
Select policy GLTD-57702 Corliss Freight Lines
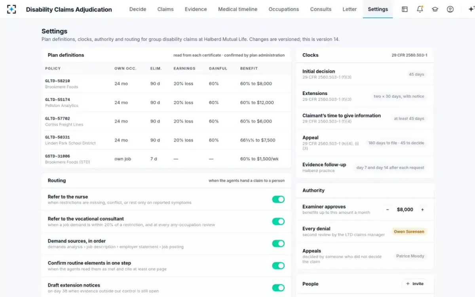tap(166, 121)
